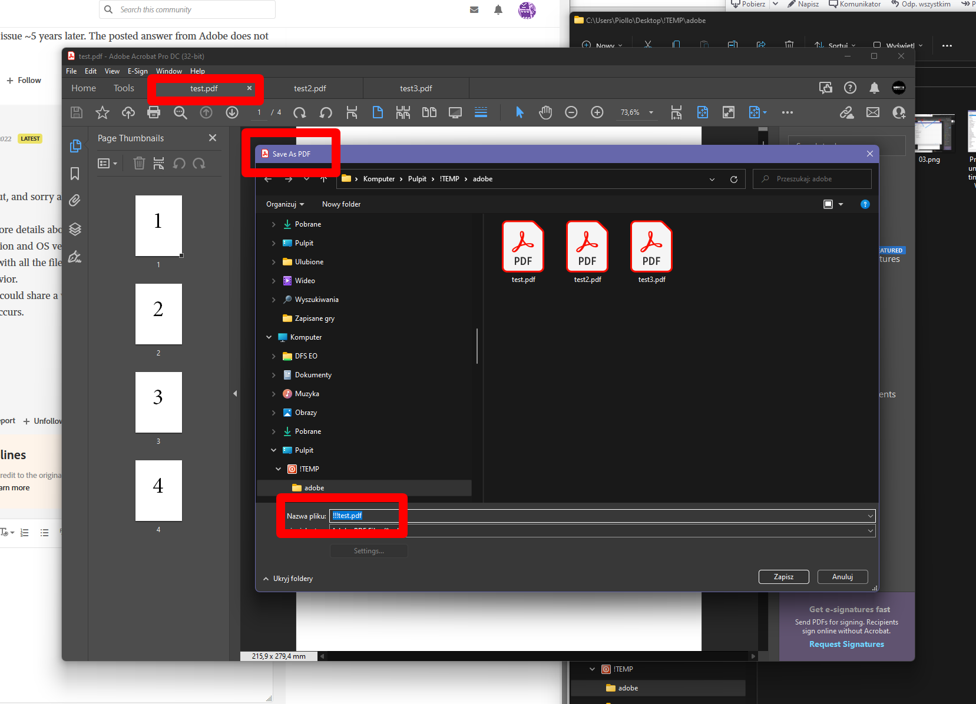Screen dimensions: 976x704
Task: Open the Bookmarks panel
Action: tap(75, 174)
